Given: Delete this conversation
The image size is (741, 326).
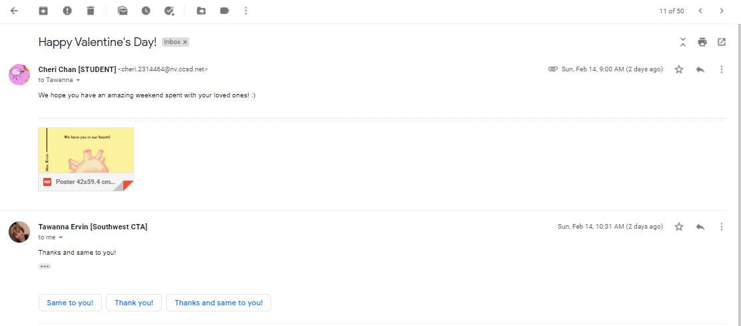Looking at the screenshot, I should click(x=91, y=11).
